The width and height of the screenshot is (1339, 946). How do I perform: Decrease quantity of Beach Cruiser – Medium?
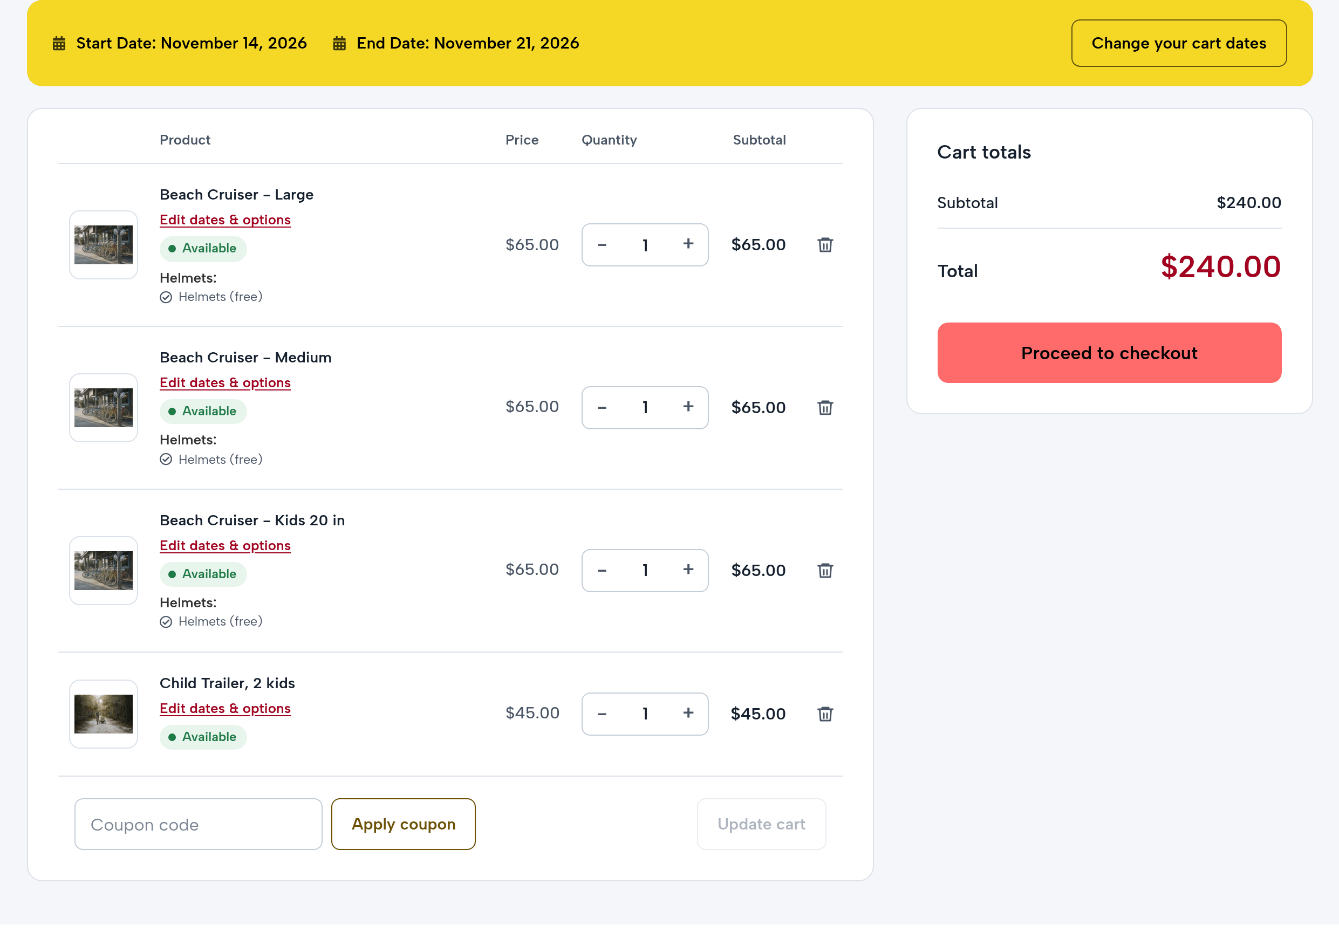(602, 407)
